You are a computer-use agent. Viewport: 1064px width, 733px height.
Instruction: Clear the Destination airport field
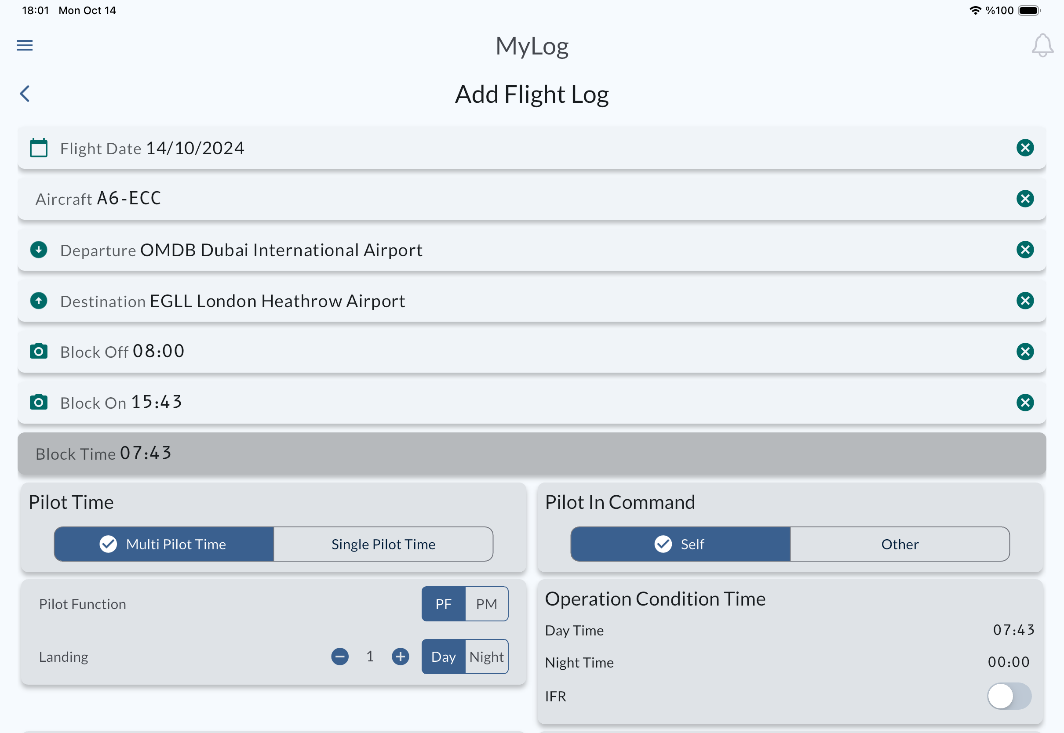1024,301
